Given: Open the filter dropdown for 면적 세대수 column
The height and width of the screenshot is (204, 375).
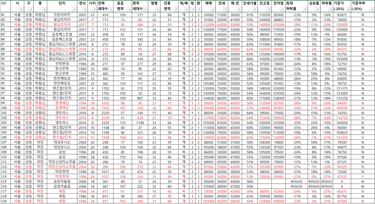Looking at the screenshot, I should point(145,9).
